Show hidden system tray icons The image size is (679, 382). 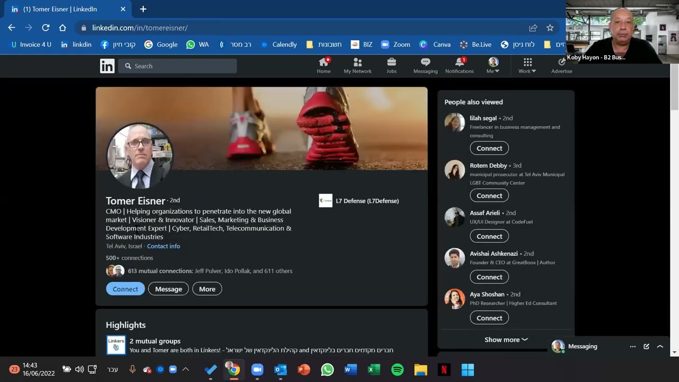coord(186,369)
